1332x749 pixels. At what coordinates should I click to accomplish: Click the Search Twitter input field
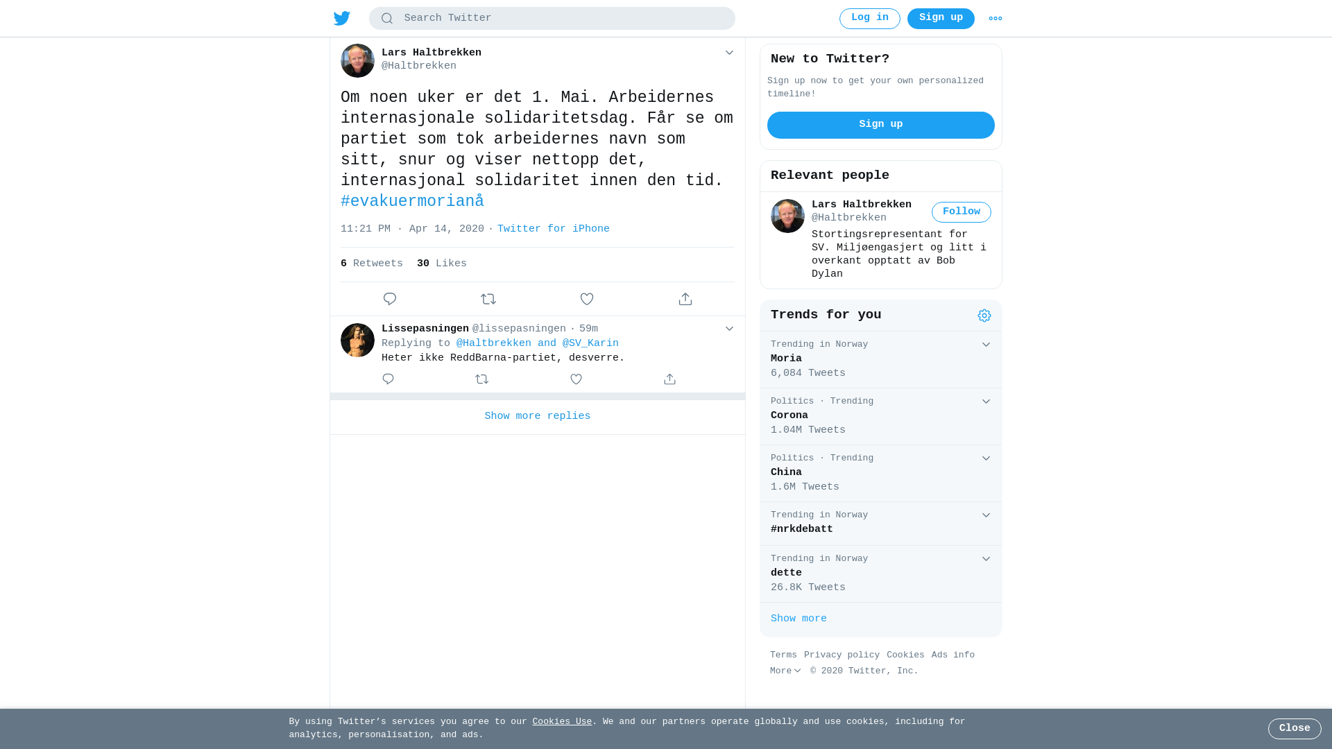pyautogui.click(x=552, y=19)
